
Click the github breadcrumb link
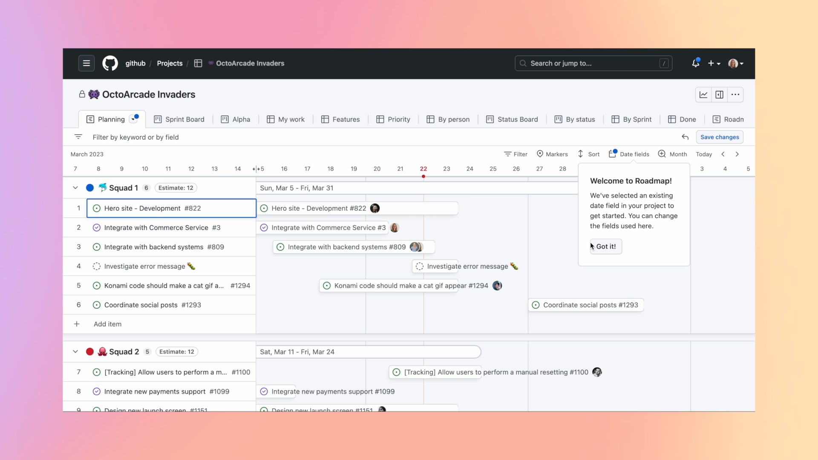tap(135, 63)
